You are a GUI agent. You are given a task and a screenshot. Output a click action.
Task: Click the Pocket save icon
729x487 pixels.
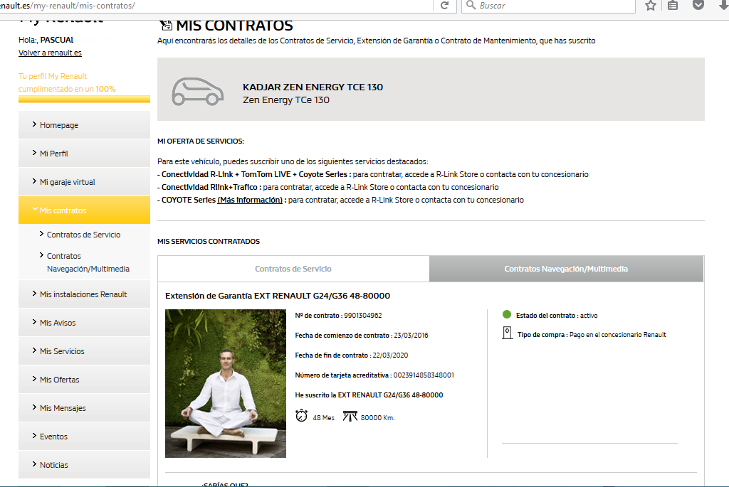tap(698, 5)
